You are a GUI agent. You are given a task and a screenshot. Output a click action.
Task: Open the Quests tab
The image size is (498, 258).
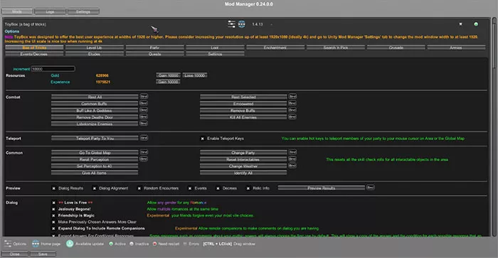click(154, 54)
